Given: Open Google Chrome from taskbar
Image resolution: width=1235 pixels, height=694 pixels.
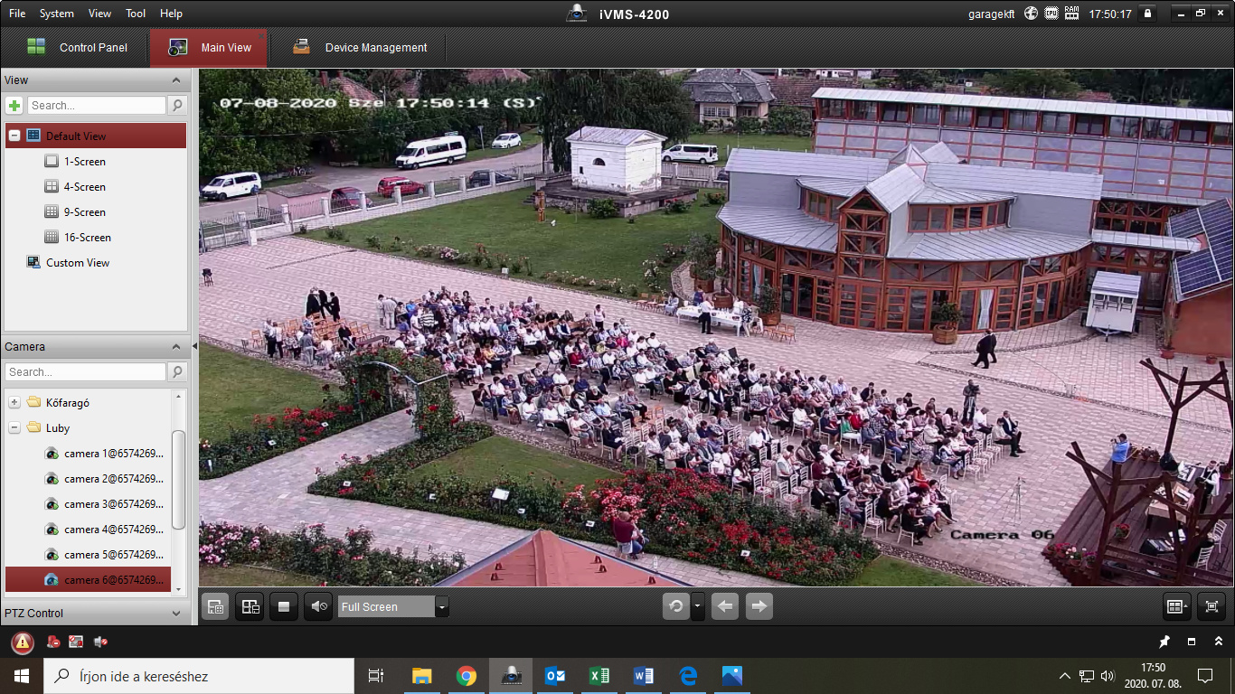Looking at the screenshot, I should [x=467, y=676].
